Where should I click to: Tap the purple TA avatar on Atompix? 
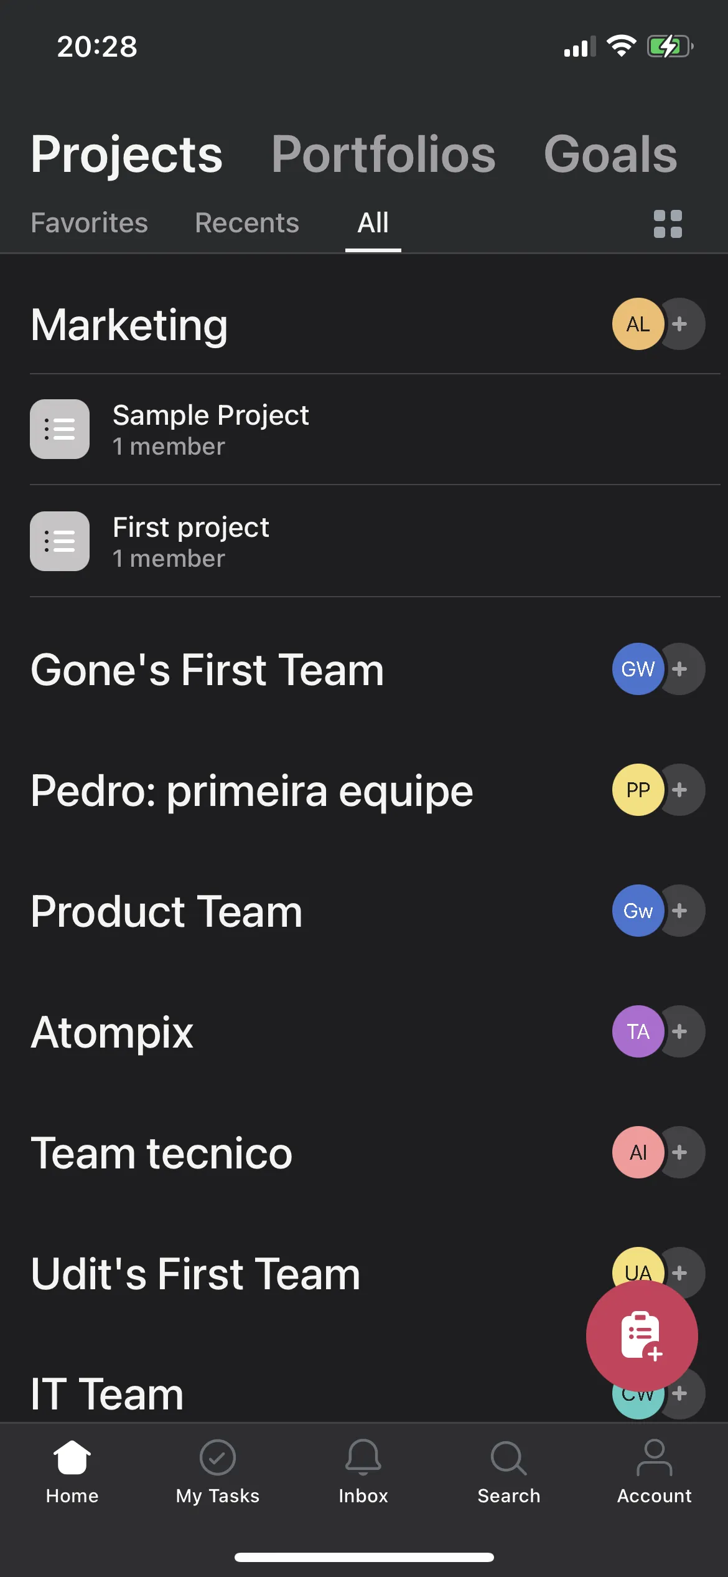[x=638, y=1031]
